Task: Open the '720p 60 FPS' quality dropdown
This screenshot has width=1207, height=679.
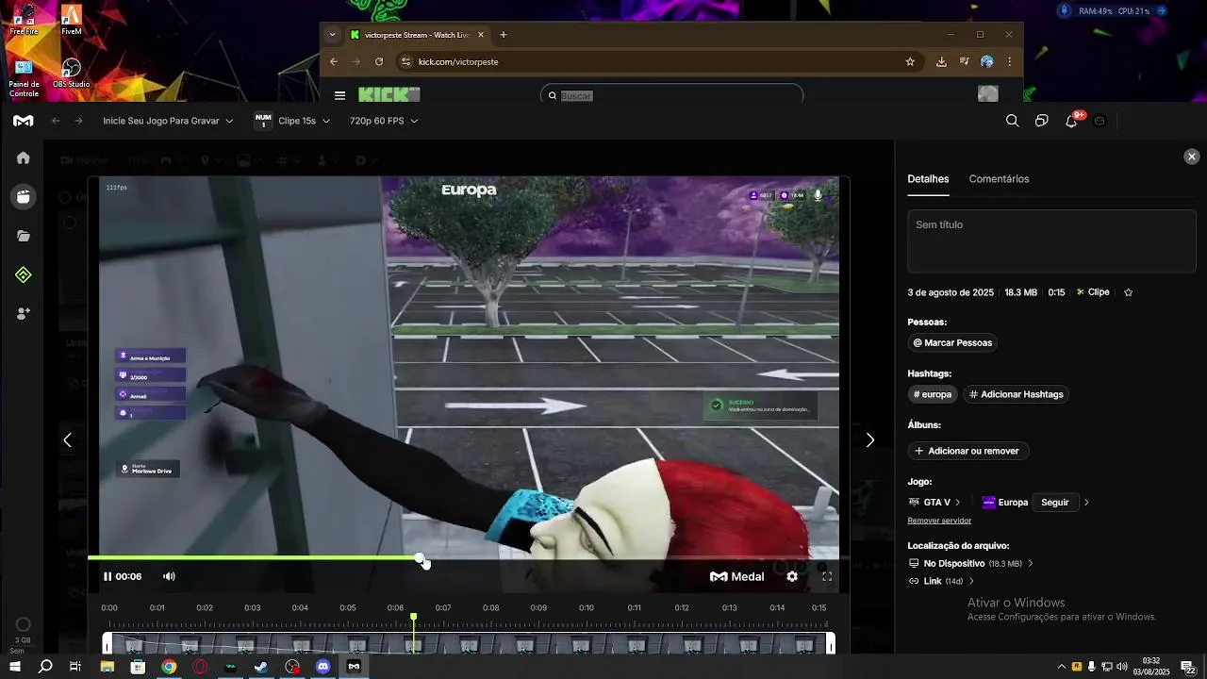Action: (x=384, y=121)
